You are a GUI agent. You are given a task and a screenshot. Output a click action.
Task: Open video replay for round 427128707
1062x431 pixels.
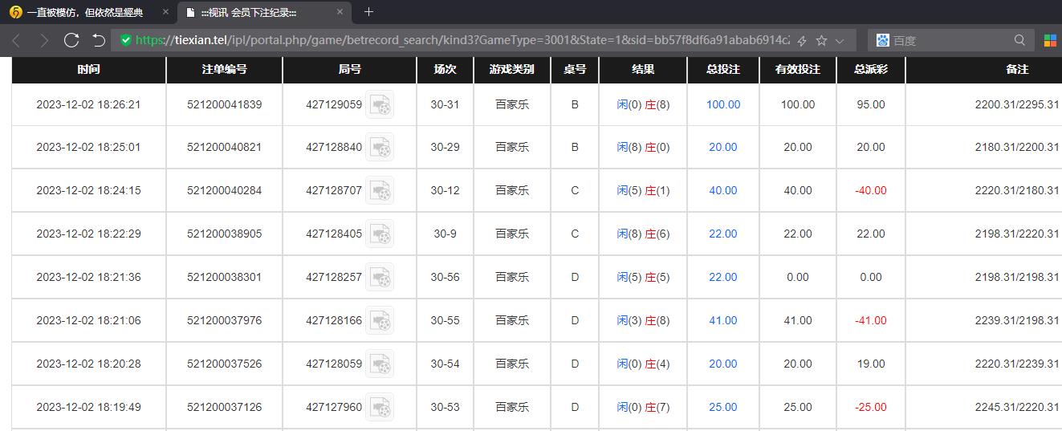[x=380, y=190]
